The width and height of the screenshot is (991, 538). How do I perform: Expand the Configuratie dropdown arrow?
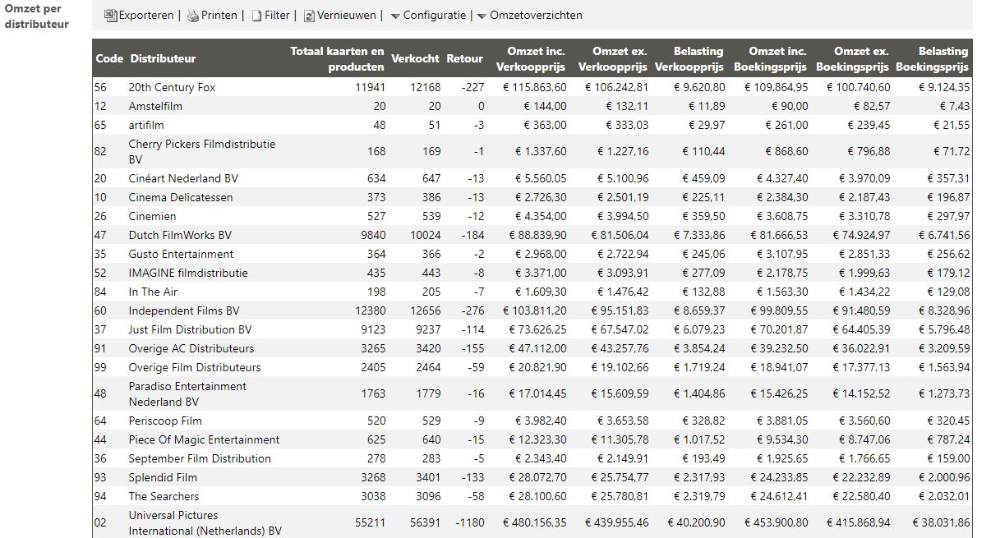point(395,16)
